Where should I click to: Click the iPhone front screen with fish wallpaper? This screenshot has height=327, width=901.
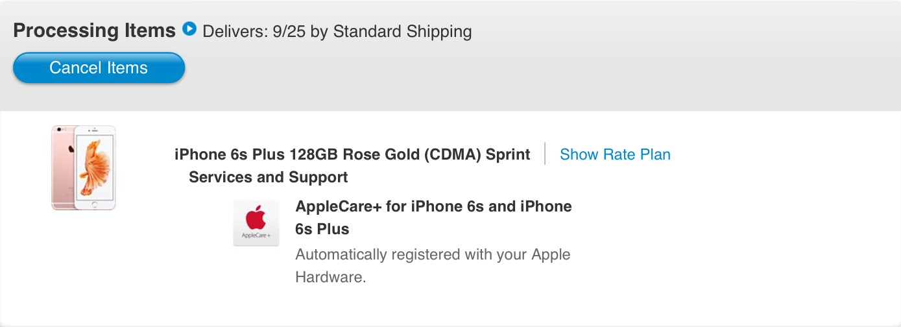tap(95, 169)
